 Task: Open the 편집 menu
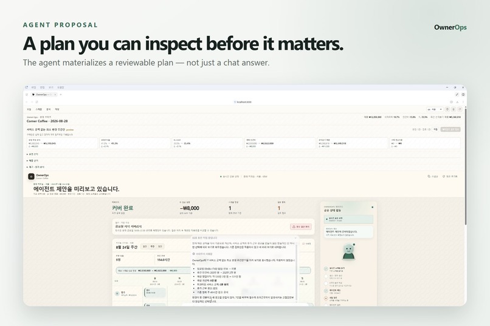tap(42, 87)
